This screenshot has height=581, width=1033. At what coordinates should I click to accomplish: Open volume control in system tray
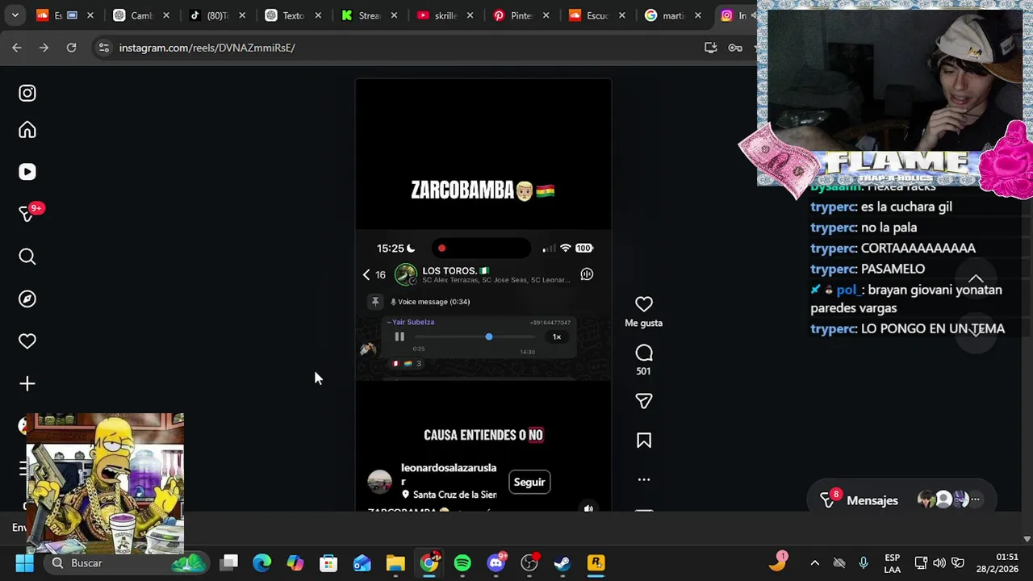[939, 563]
